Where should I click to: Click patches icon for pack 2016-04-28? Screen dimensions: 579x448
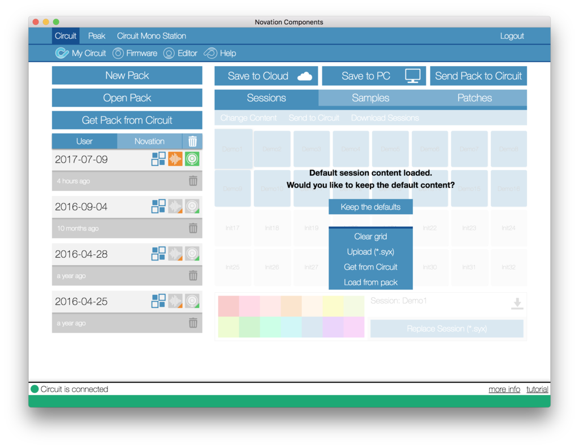[192, 254]
